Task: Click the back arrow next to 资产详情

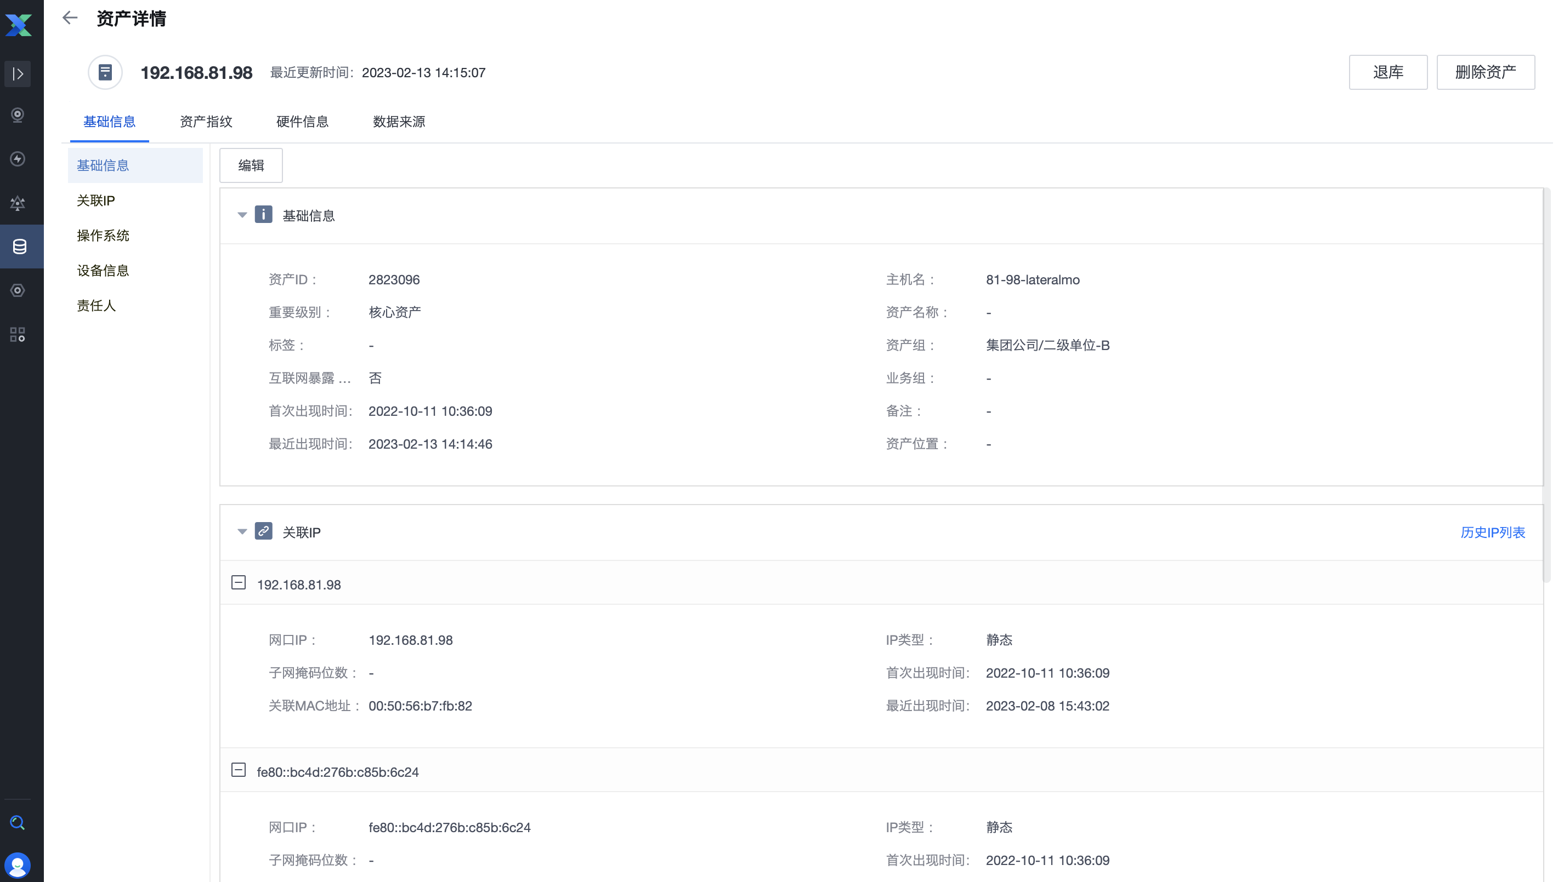Action: click(70, 18)
